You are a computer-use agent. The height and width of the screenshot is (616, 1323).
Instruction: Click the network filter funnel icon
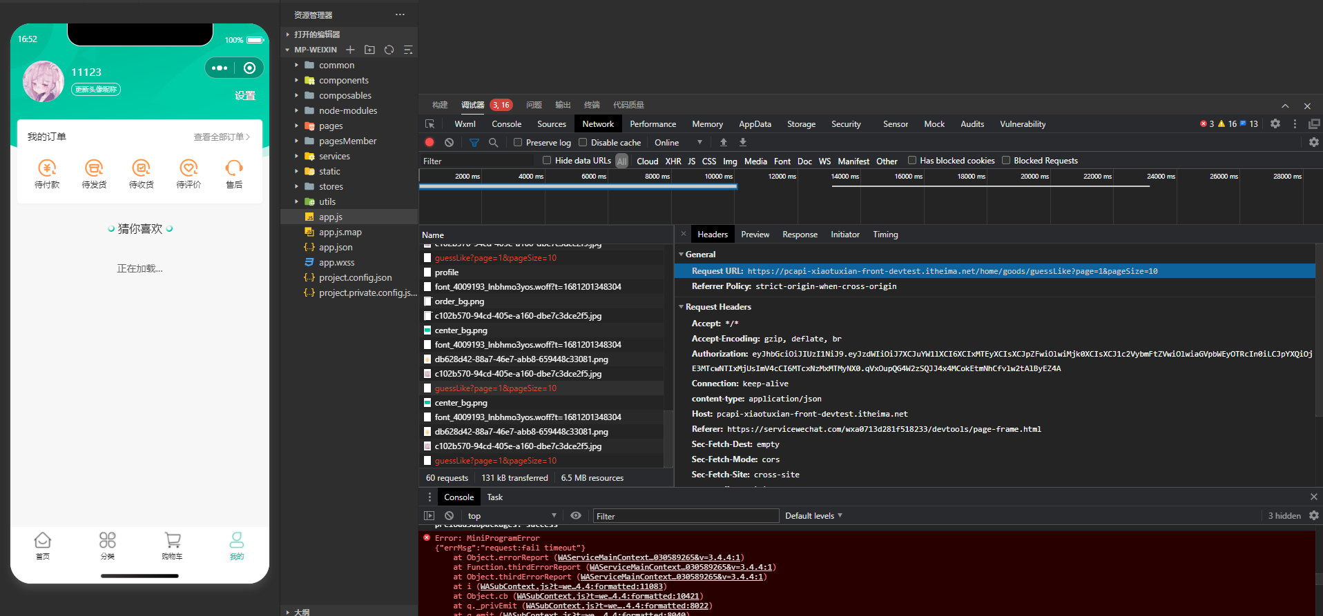[474, 143]
